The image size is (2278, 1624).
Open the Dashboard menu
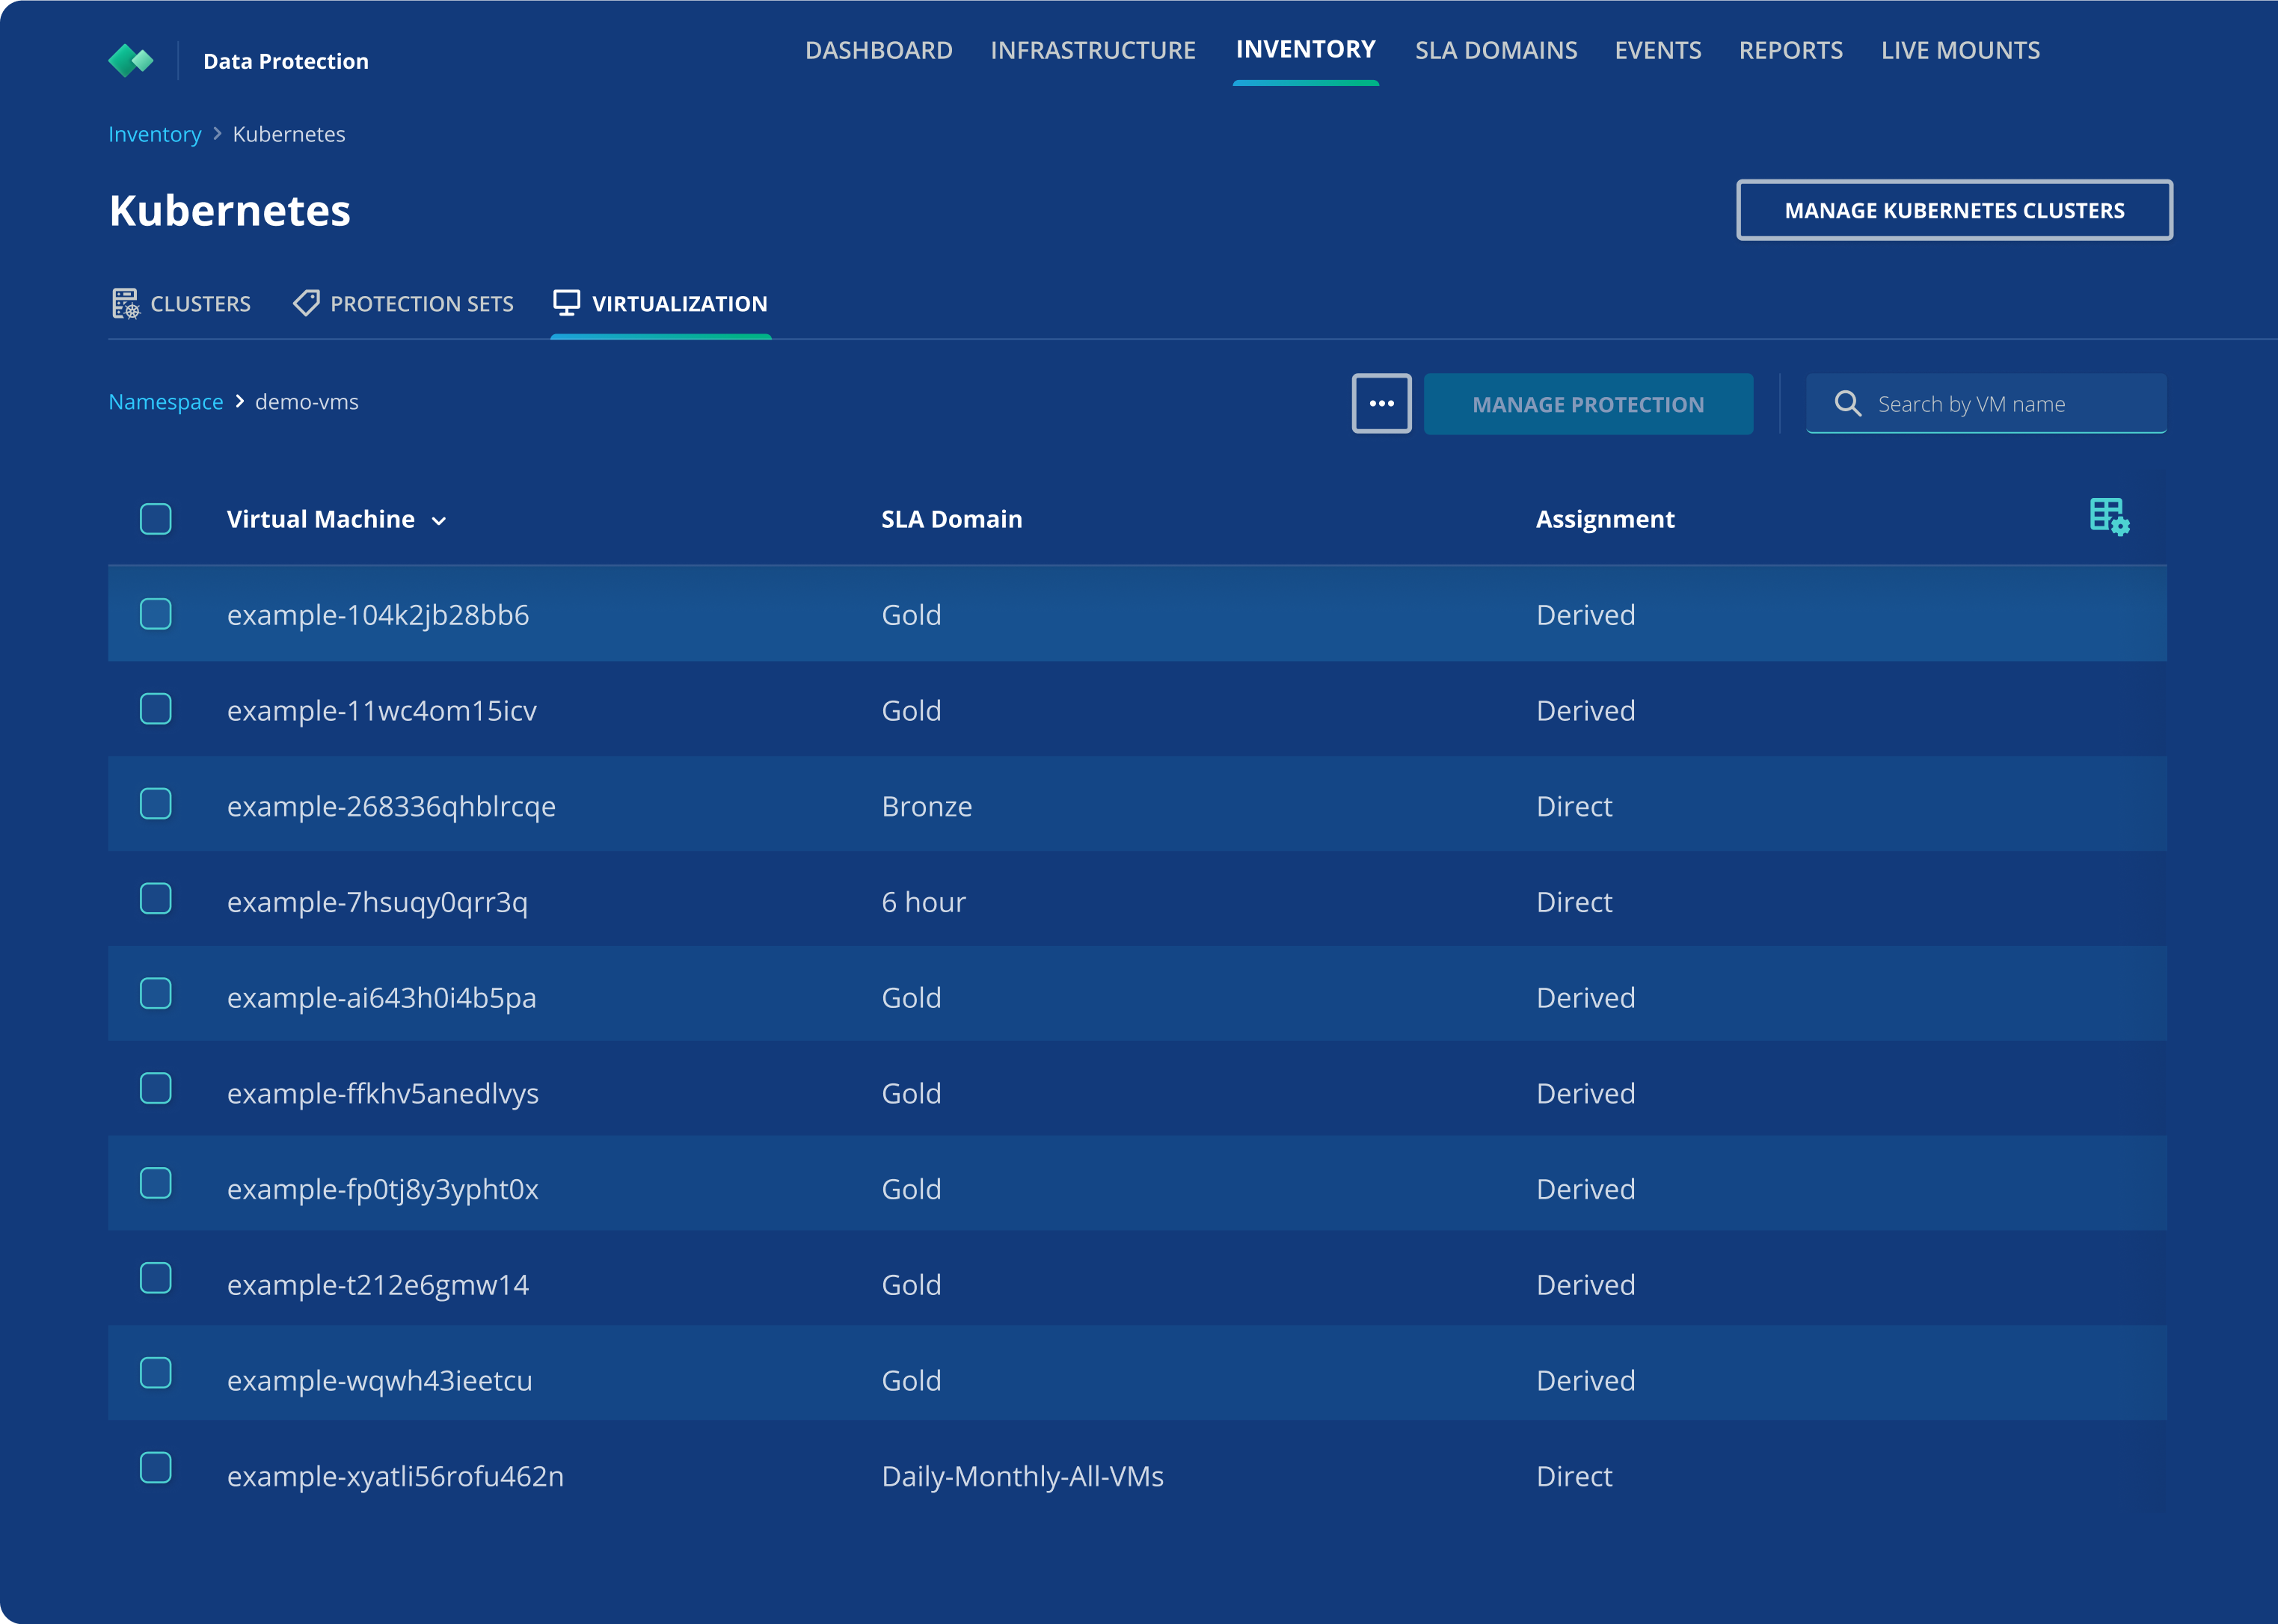[x=878, y=50]
